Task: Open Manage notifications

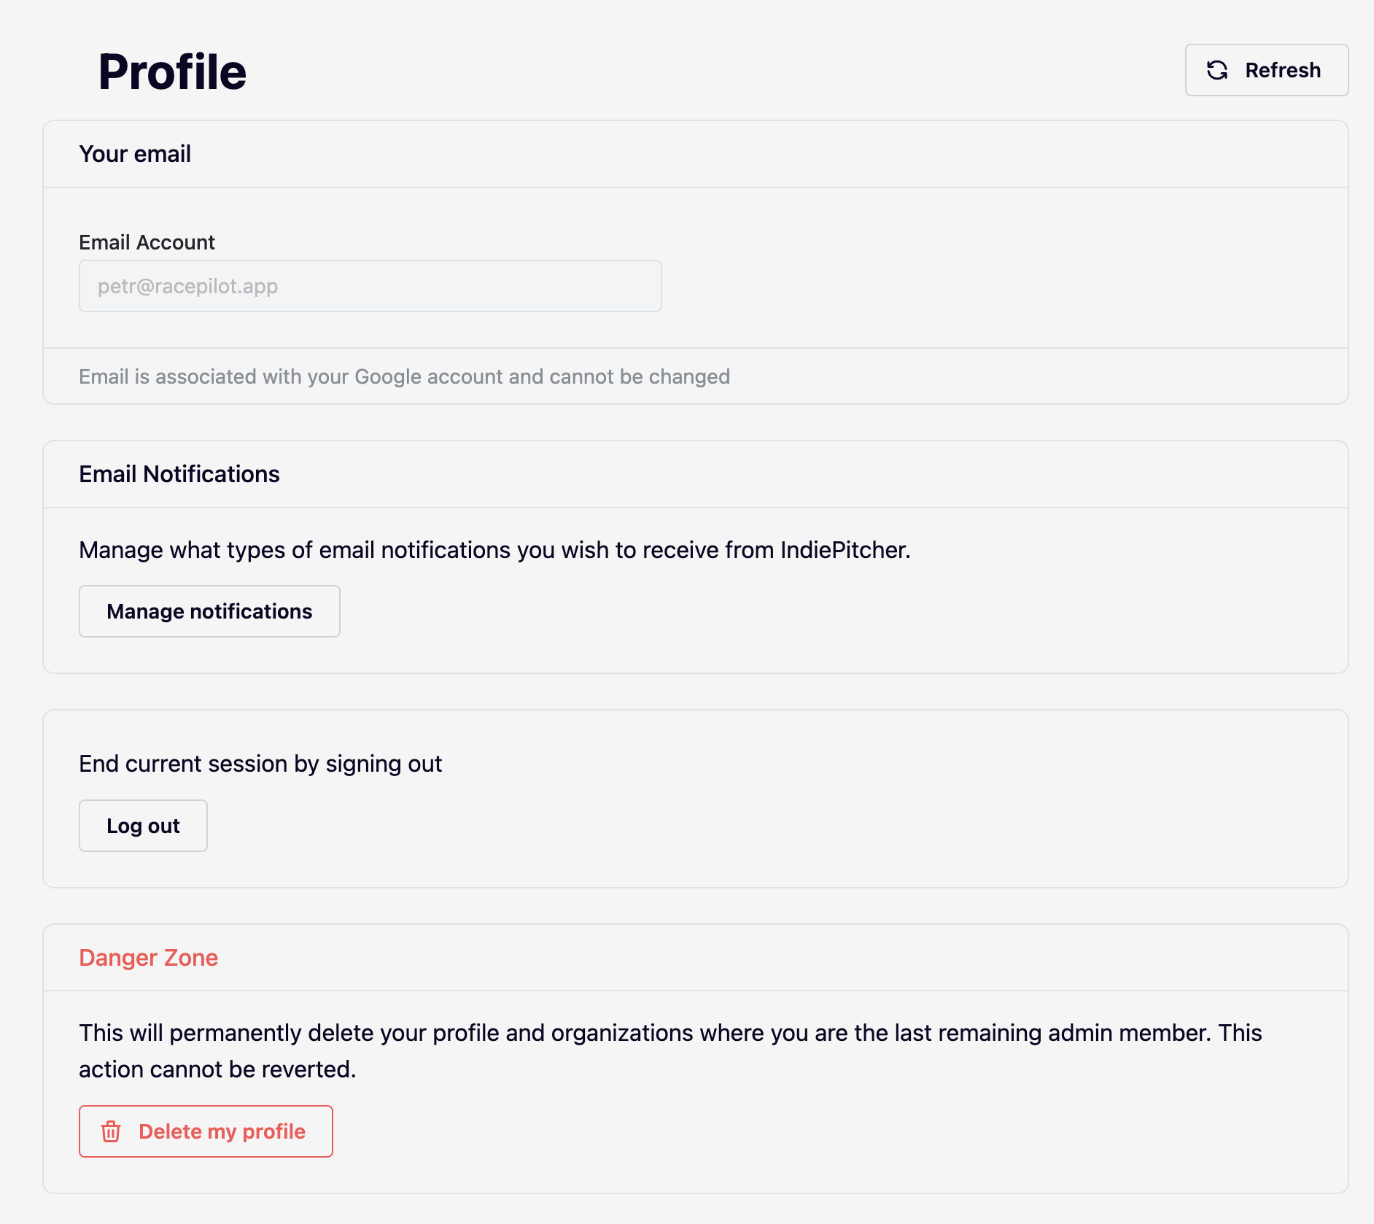Action: coord(209,611)
